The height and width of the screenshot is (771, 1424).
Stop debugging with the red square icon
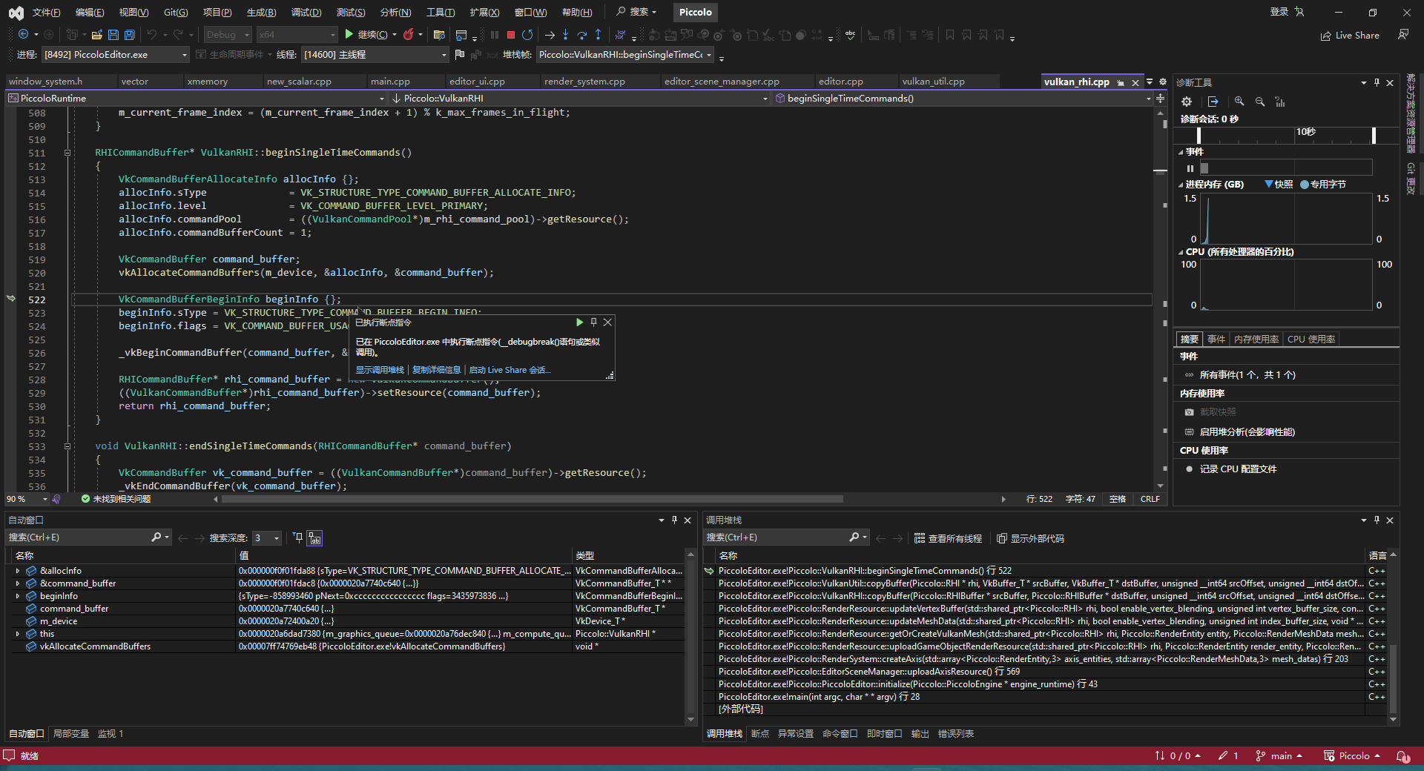(x=510, y=34)
